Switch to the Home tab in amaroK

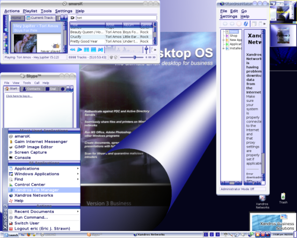[x=16, y=18]
